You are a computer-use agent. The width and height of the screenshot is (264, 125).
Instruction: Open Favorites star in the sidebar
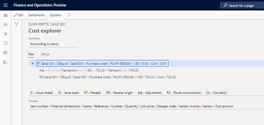[x=5, y=34]
